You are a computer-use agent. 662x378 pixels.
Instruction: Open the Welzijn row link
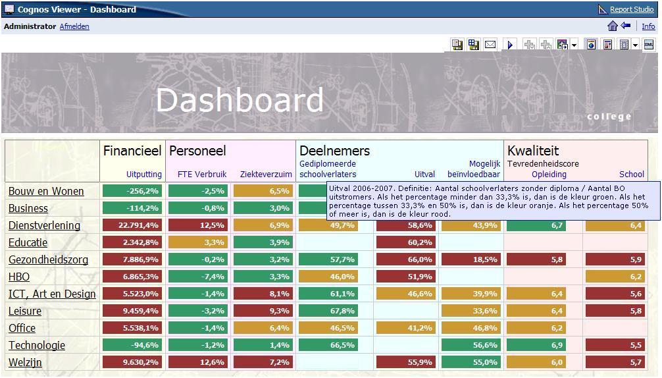pyautogui.click(x=25, y=362)
